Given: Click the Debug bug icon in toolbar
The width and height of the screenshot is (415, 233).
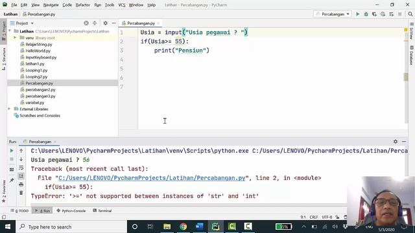Looking at the screenshot, I should [366, 14].
